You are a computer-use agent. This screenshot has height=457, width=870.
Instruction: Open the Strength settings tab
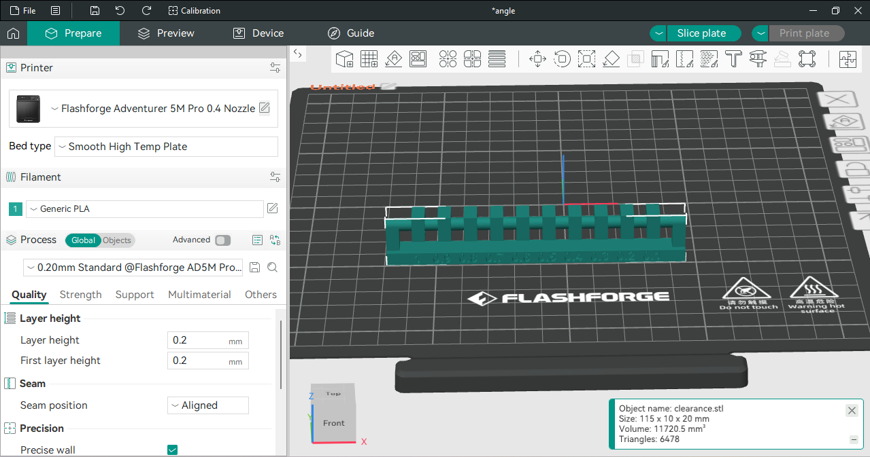coord(81,295)
